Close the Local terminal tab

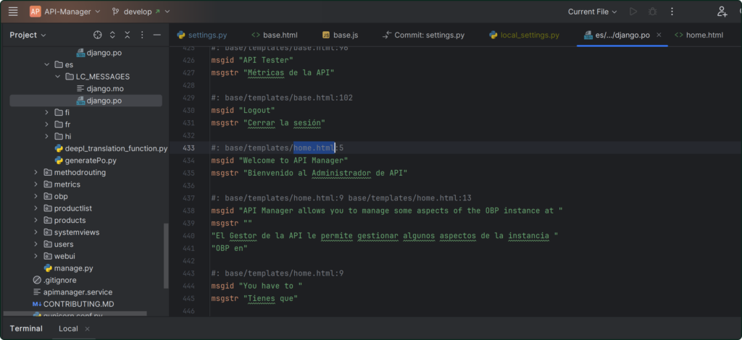(88, 328)
